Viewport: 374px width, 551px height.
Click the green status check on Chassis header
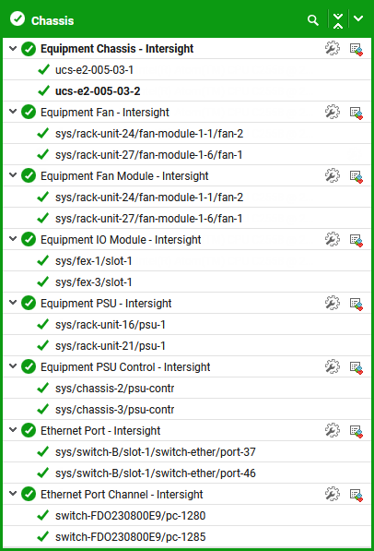pyautogui.click(x=18, y=18)
